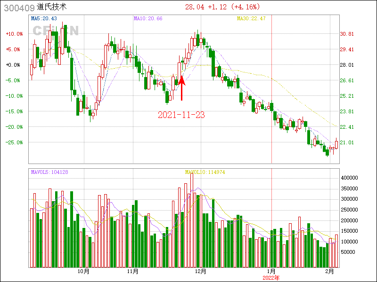This screenshot has height=282, width=377.
Task: Click the -25.0% percent axis label
Action: click(x=14, y=142)
